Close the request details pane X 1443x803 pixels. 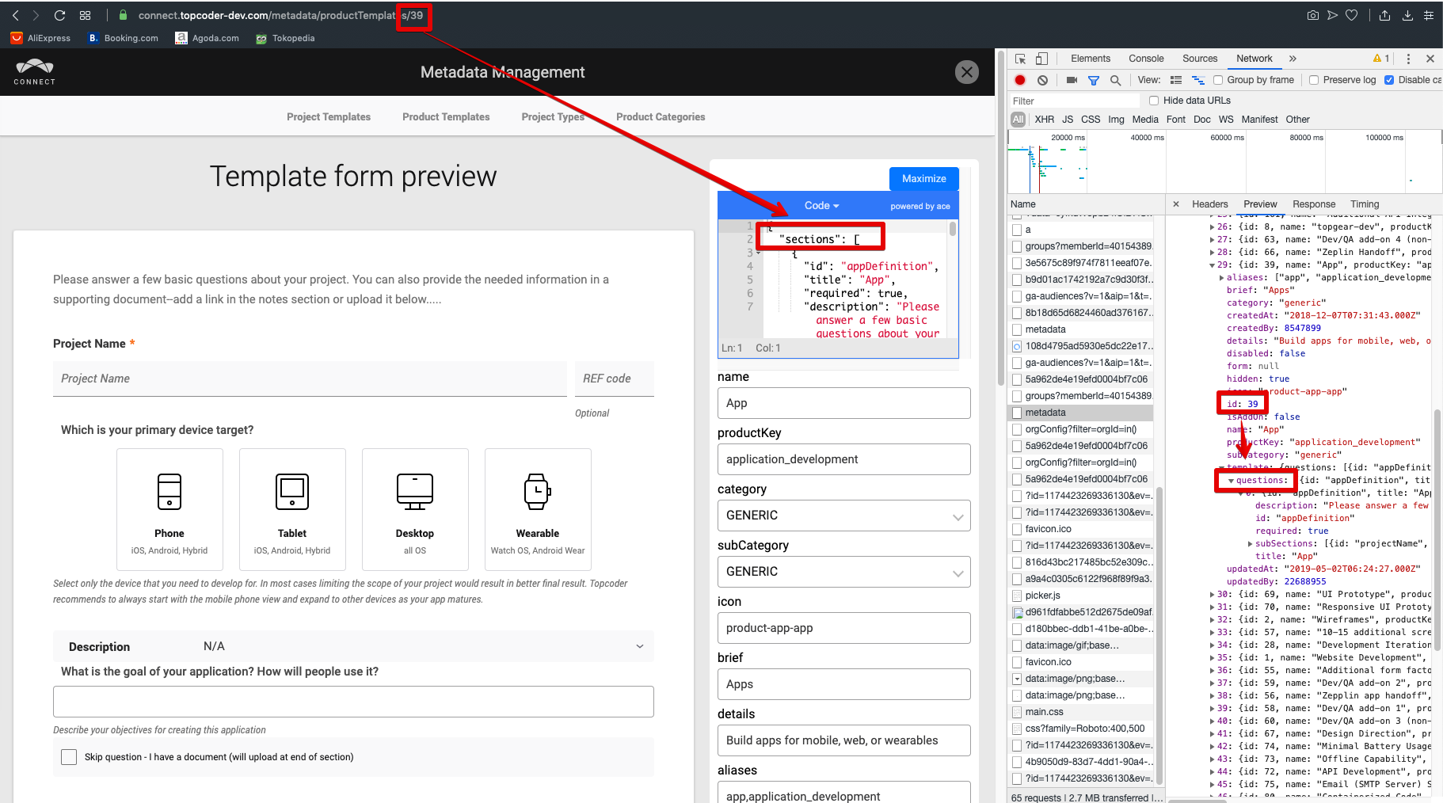click(x=1176, y=204)
